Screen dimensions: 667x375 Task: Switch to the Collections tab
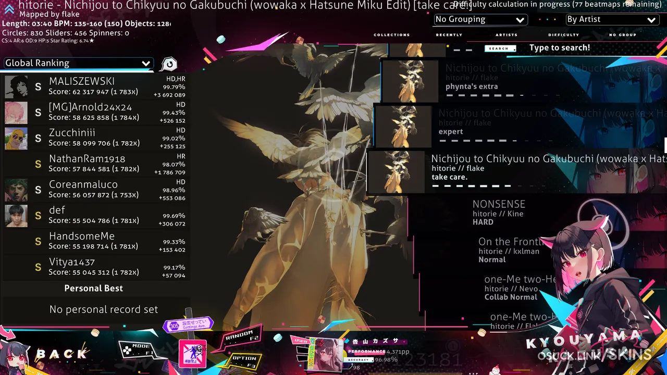[x=392, y=35]
